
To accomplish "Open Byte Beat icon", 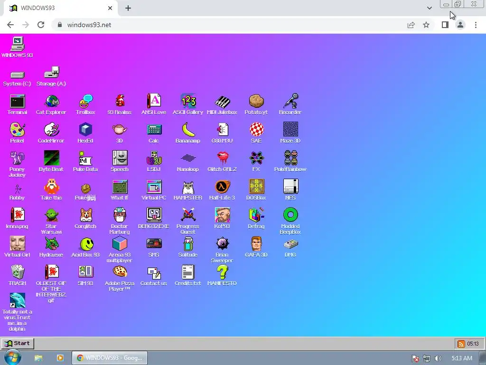I will tap(51, 162).
